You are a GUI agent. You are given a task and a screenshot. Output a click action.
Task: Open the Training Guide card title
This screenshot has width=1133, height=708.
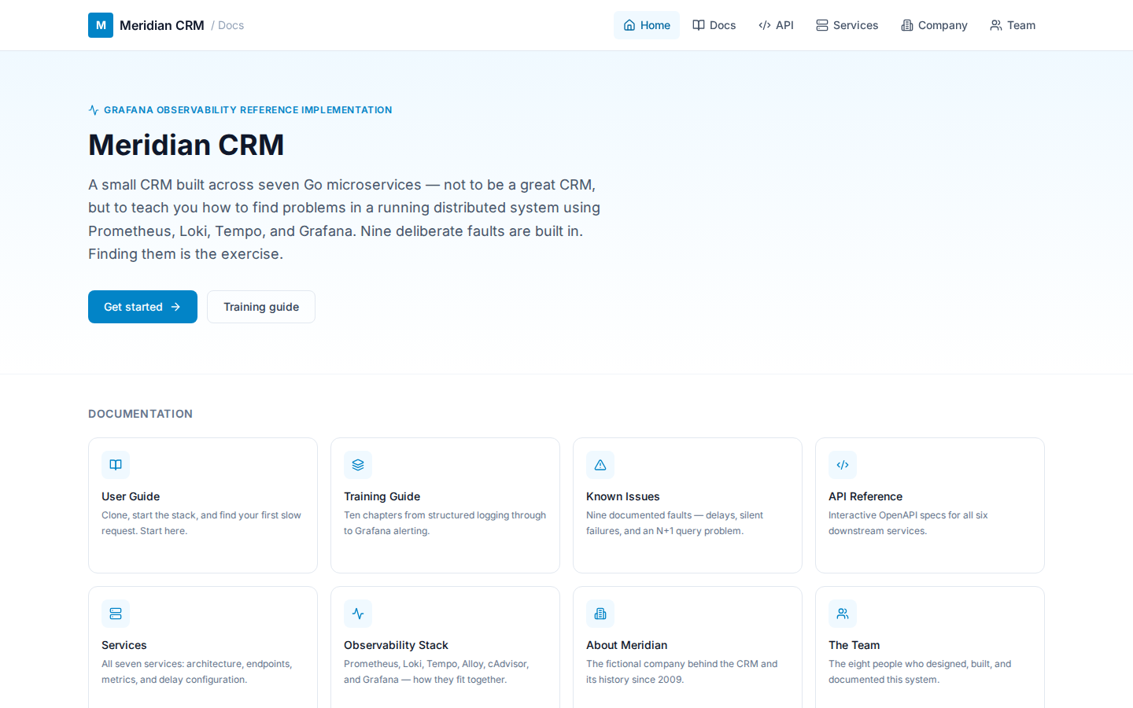(x=382, y=496)
